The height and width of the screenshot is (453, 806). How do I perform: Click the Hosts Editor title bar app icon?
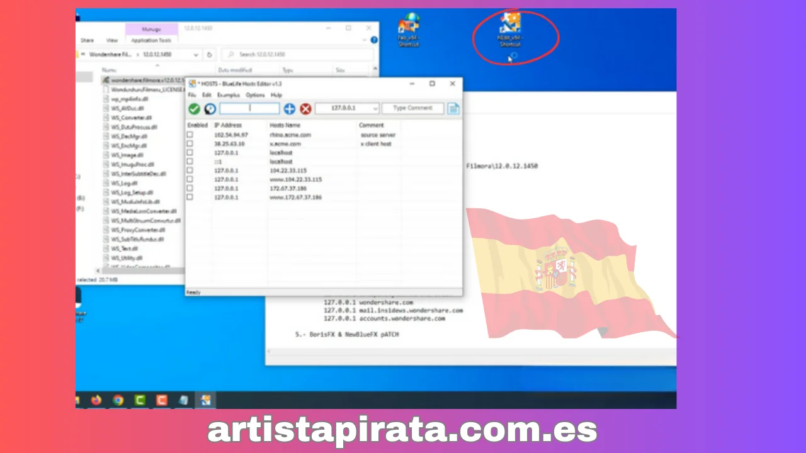193,84
